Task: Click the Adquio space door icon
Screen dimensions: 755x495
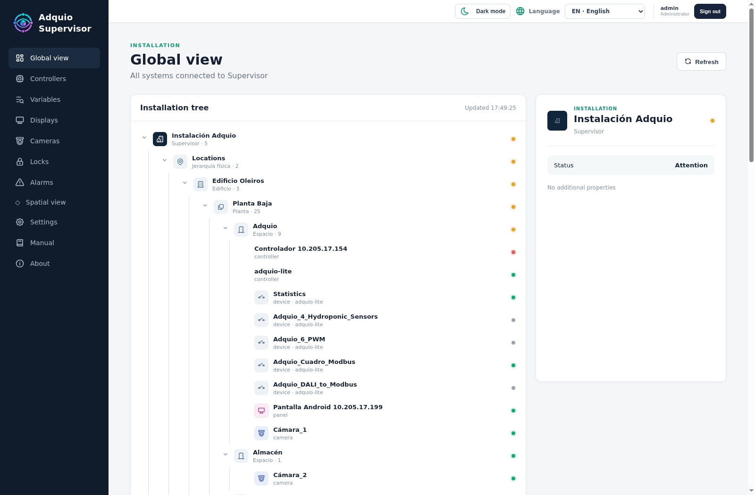Action: 241,230
